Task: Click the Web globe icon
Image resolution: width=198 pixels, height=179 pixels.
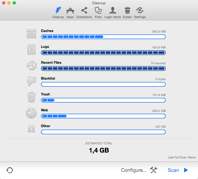Action: click(31, 113)
